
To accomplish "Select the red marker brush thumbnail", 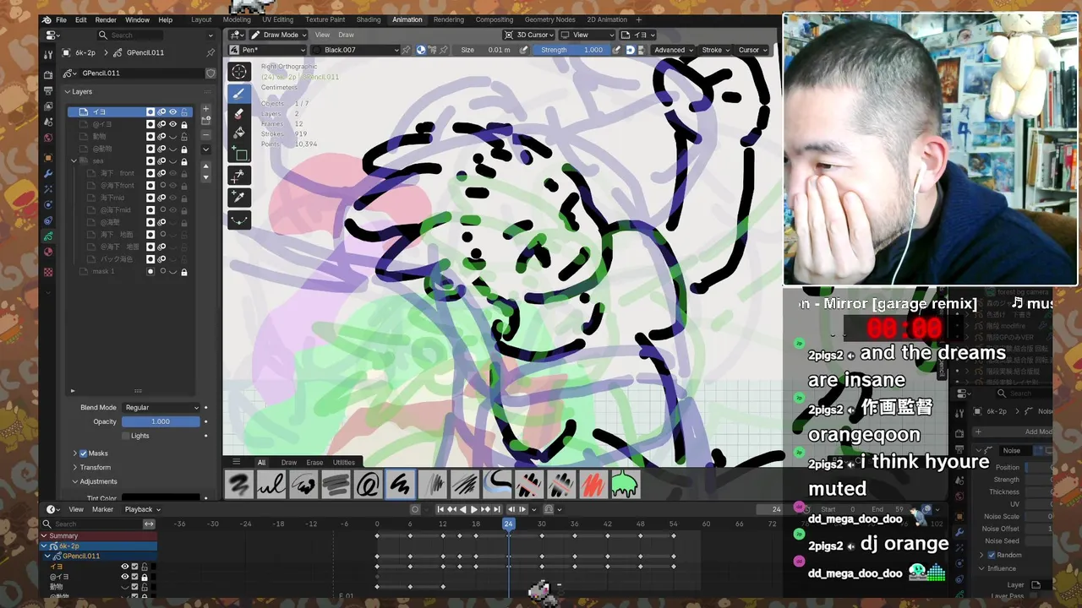I will point(593,484).
